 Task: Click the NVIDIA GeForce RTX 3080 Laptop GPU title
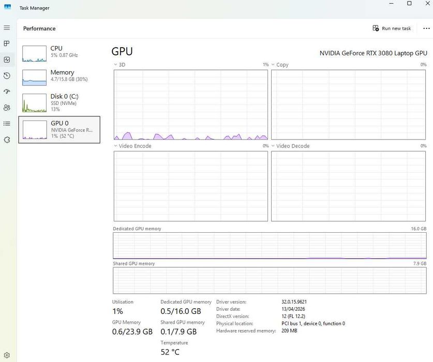pyautogui.click(x=374, y=53)
